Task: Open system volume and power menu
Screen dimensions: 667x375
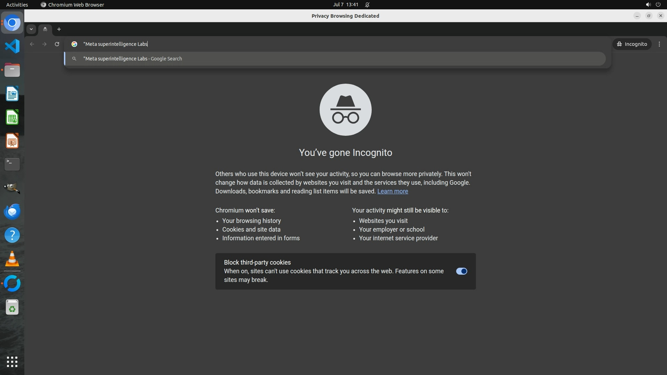Action: [x=653, y=5]
